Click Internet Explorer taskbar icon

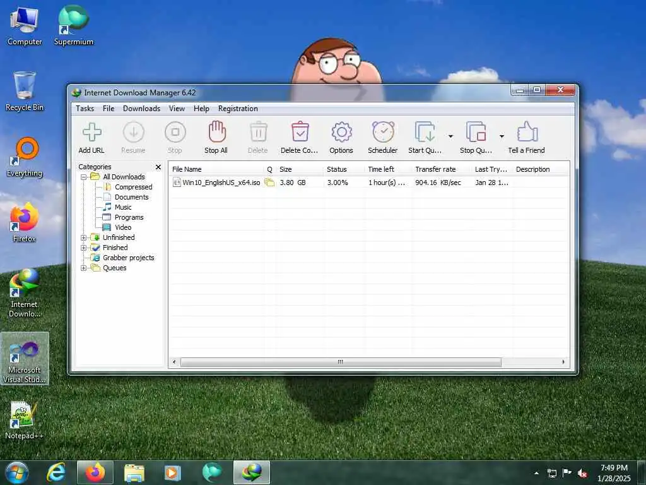click(56, 472)
